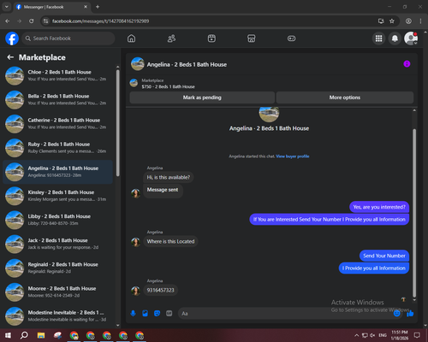Open the Windows Start menu
Screen dimensions: 428x342
(x=8, y=335)
